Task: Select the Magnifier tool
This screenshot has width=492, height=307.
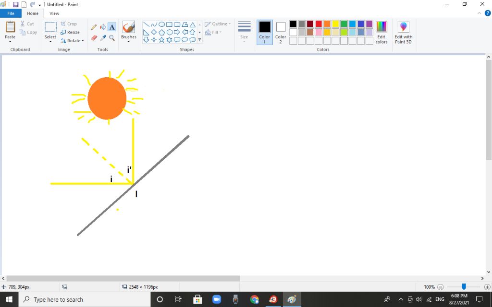Action: [112, 38]
